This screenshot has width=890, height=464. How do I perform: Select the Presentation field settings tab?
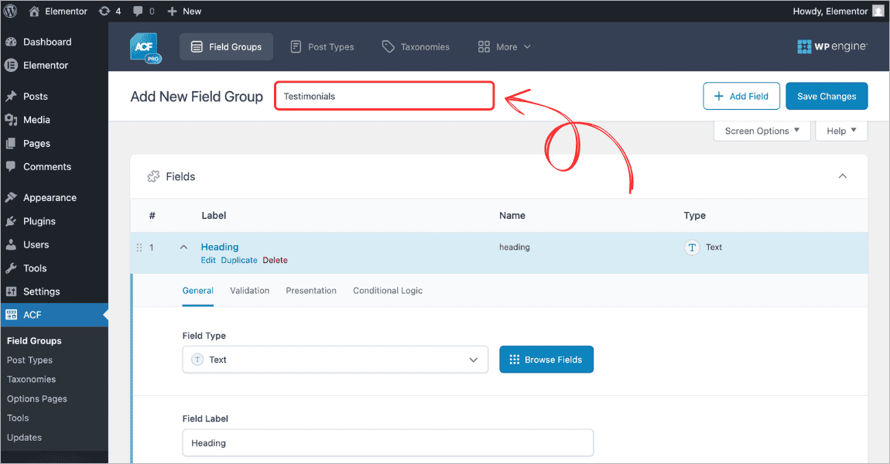click(311, 291)
